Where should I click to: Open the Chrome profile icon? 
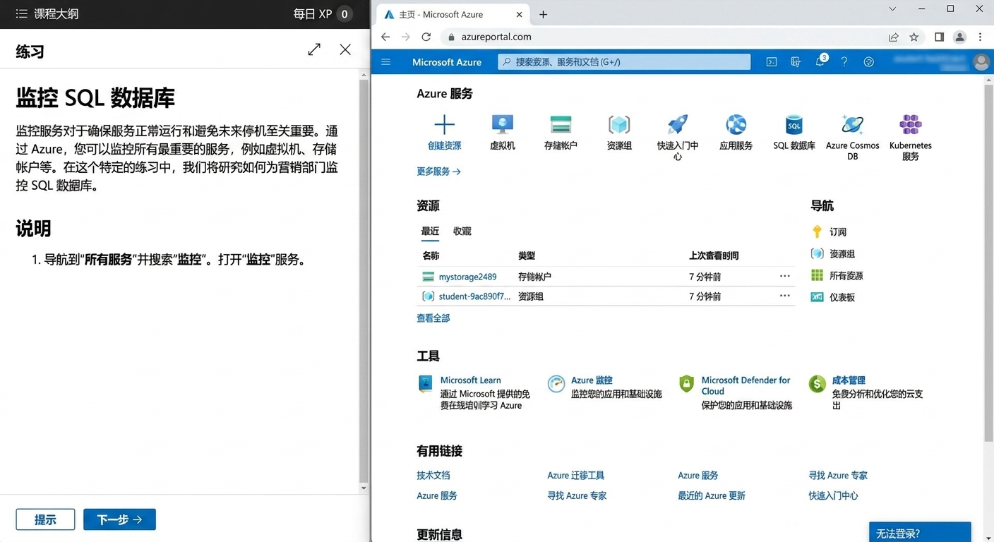(959, 37)
